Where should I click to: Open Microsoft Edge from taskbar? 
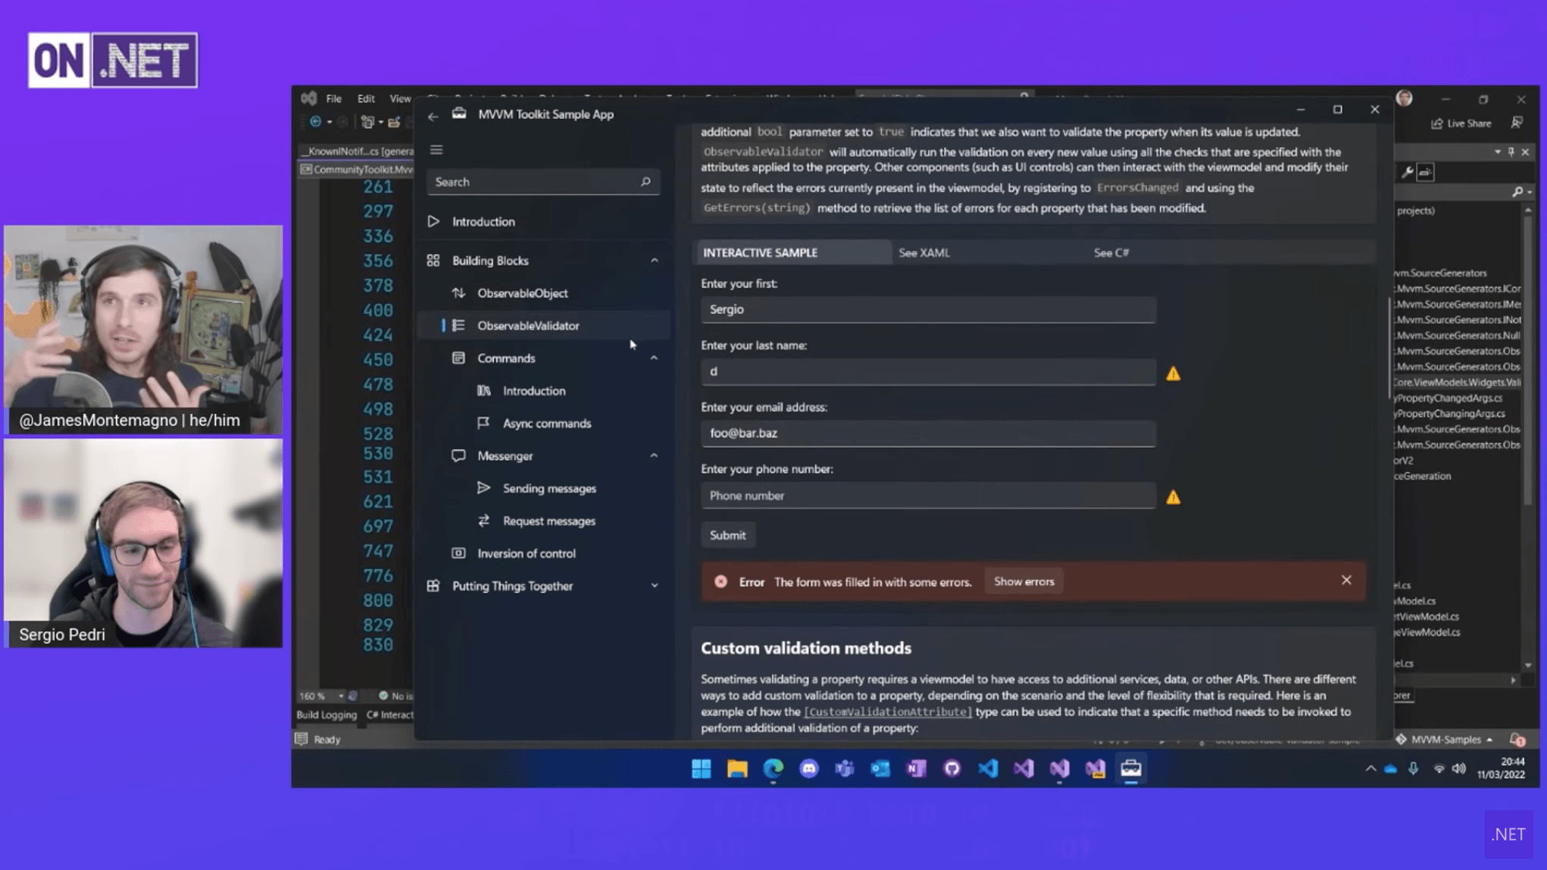click(773, 769)
